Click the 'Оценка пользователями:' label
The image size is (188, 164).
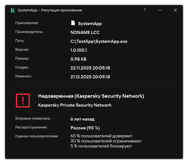pos(37,136)
